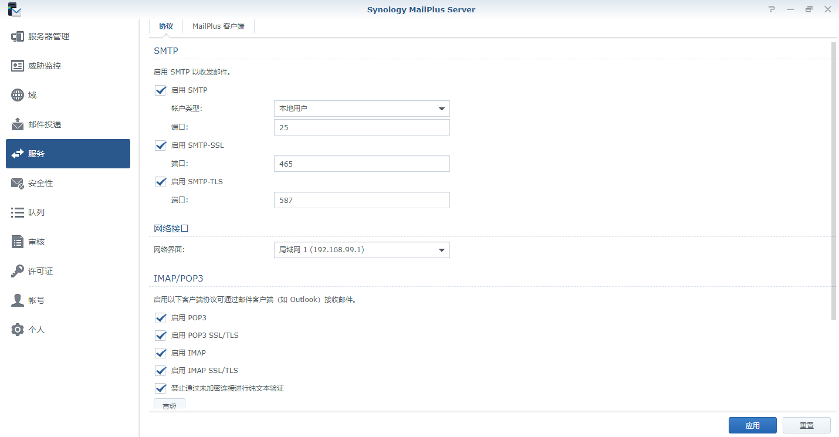Select the 协议 tab
The width and height of the screenshot is (839, 437).
click(166, 26)
